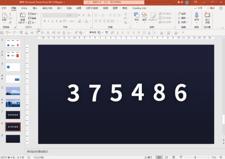Apply underline with the U icon
This screenshot has width=225, height=159.
click(52, 21)
